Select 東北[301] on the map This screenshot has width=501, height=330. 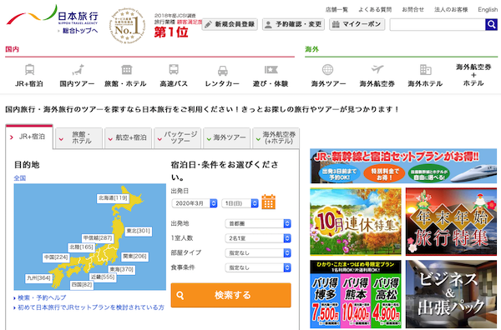(x=139, y=231)
